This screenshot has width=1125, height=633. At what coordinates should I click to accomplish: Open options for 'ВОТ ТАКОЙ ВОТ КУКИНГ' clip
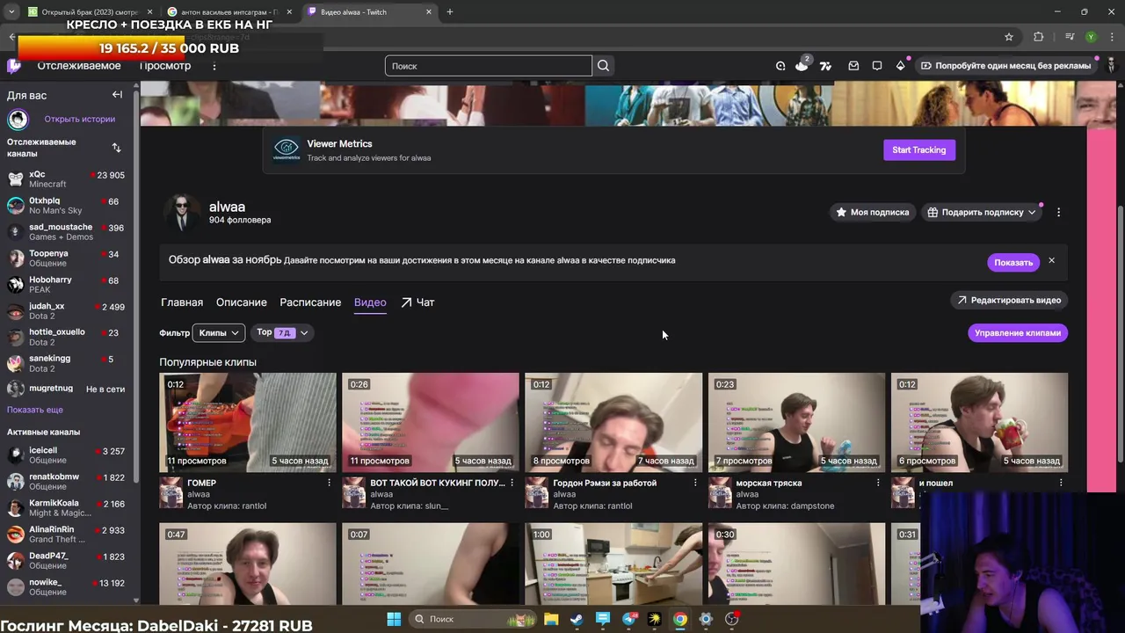[512, 483]
